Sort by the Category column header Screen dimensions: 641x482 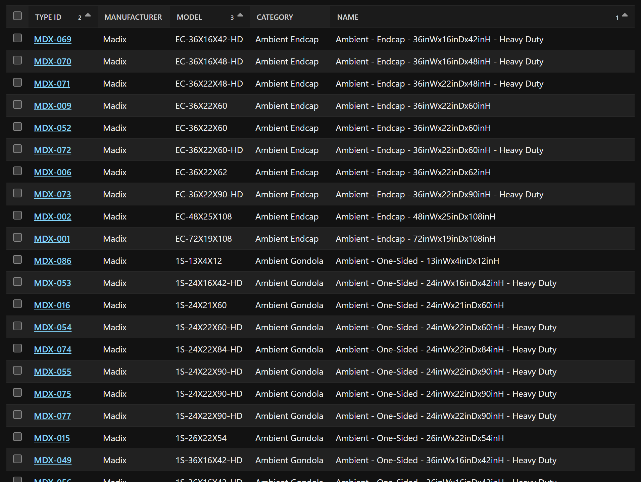tap(275, 17)
